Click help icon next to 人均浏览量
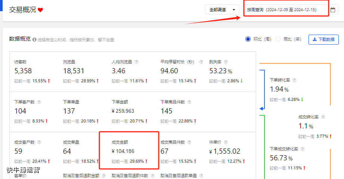Screen dimensions: 344x179 [x=136, y=62]
